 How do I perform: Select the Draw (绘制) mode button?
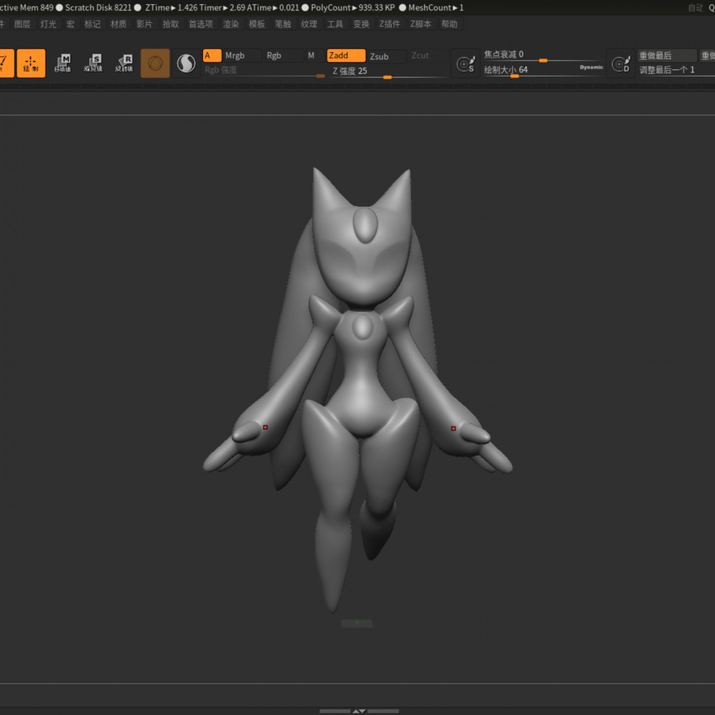[31, 63]
